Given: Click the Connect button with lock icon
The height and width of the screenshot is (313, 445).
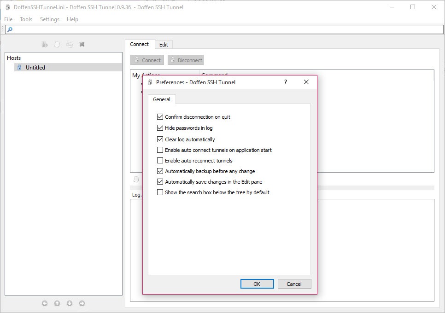Looking at the screenshot, I should (147, 60).
